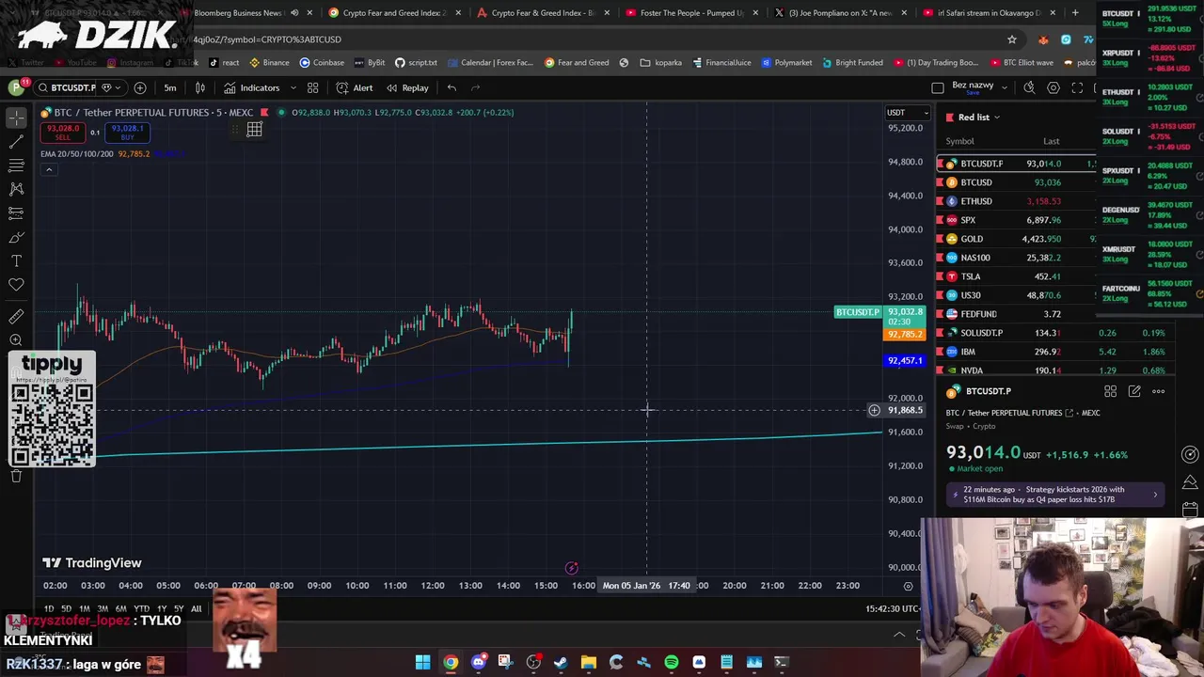Toggle red flag for GOLD watchlist row
This screenshot has width=1204, height=677.
941,239
